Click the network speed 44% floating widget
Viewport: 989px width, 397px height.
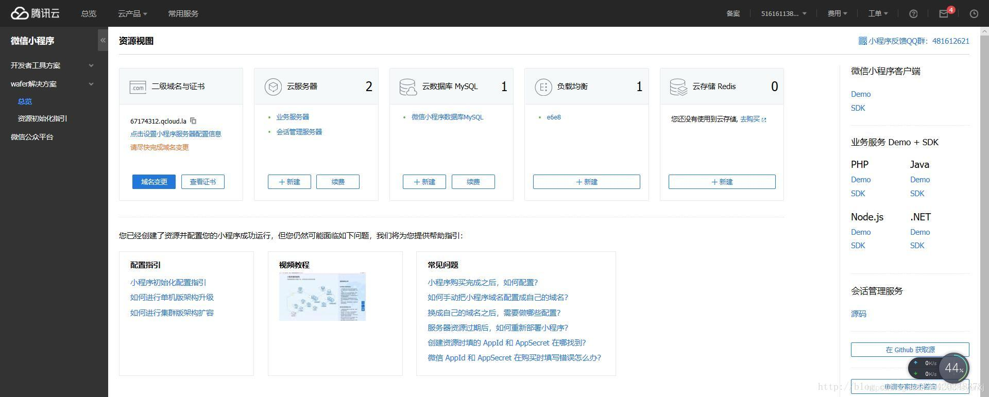939,368
